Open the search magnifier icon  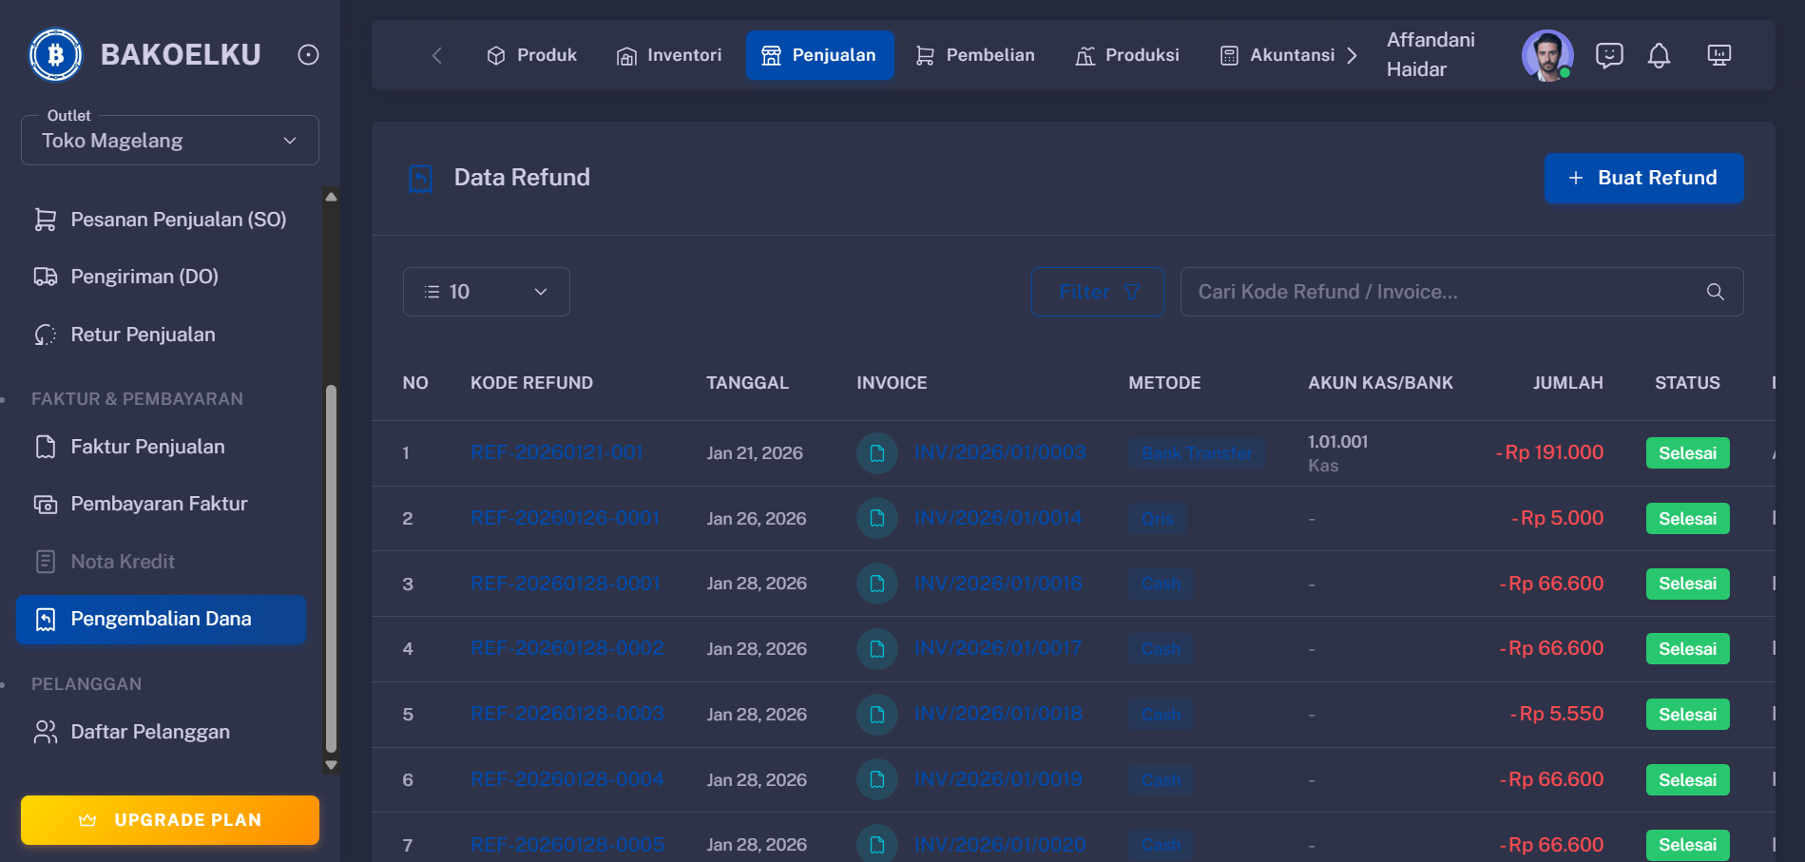(x=1715, y=292)
